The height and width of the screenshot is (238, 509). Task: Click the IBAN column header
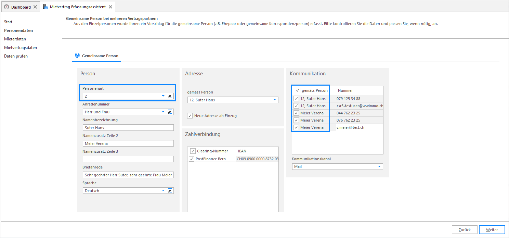click(x=242, y=151)
